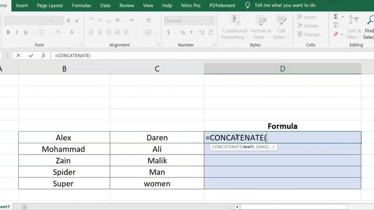Select the Font Color A swatch
Screen dimensions: 374x210
coord(72,32)
